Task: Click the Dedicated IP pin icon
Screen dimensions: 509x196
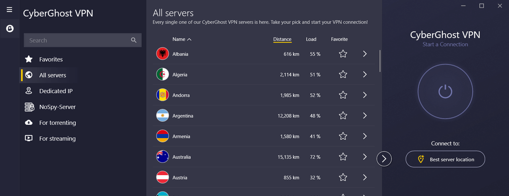Action: click(28, 91)
